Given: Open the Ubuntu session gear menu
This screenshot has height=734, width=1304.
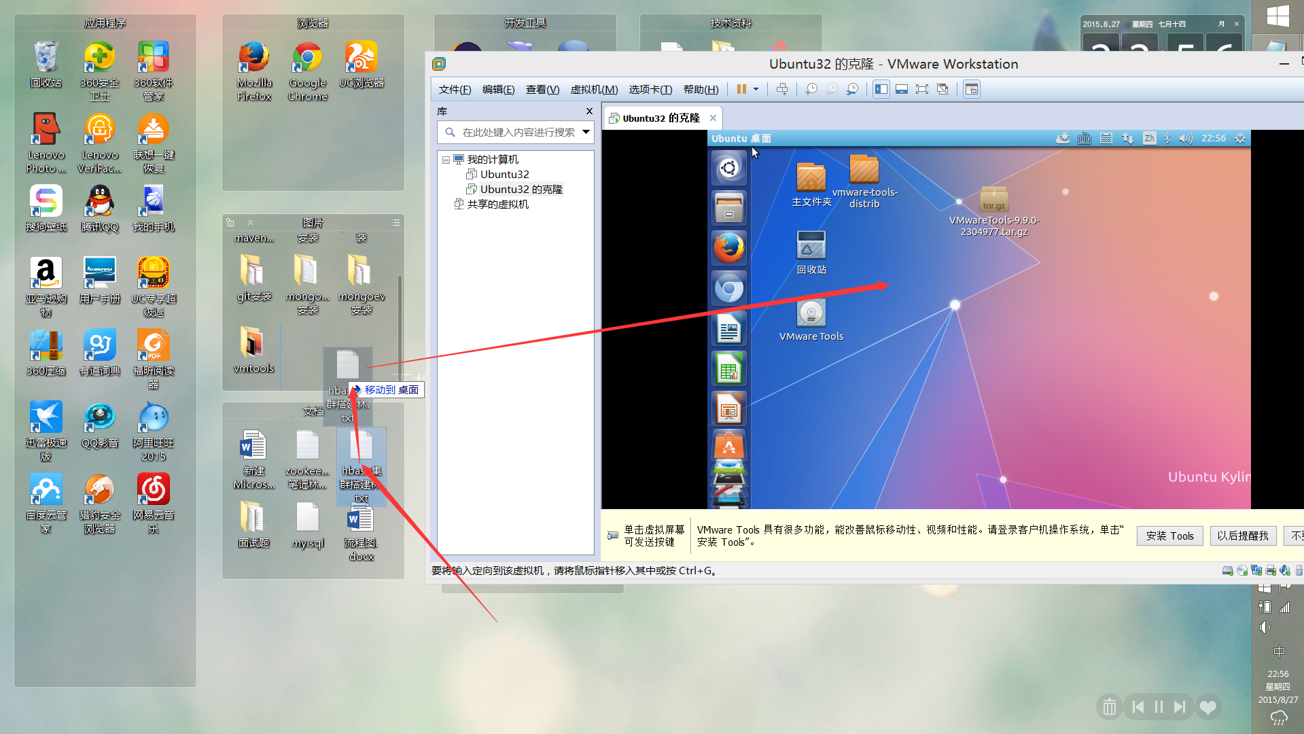Looking at the screenshot, I should pos(1240,138).
